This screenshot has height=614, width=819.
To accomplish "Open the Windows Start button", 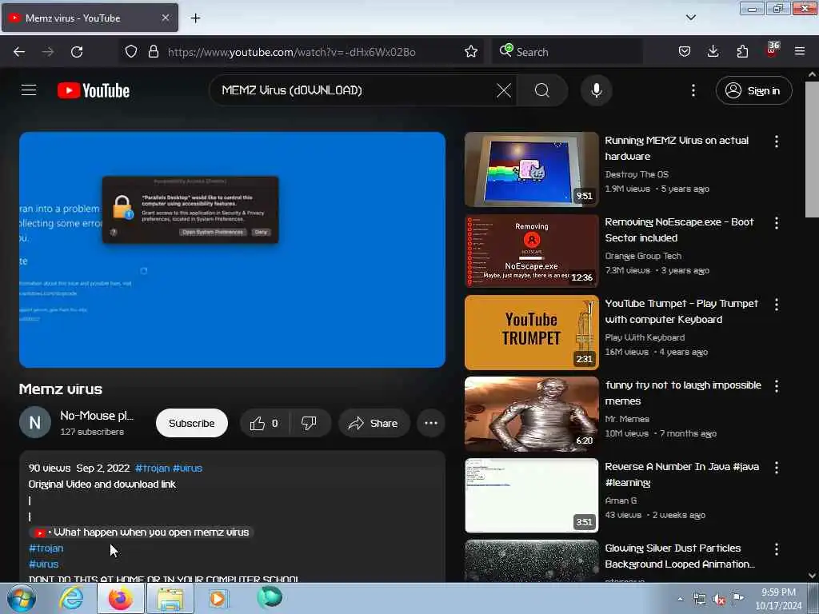I will coord(22,598).
